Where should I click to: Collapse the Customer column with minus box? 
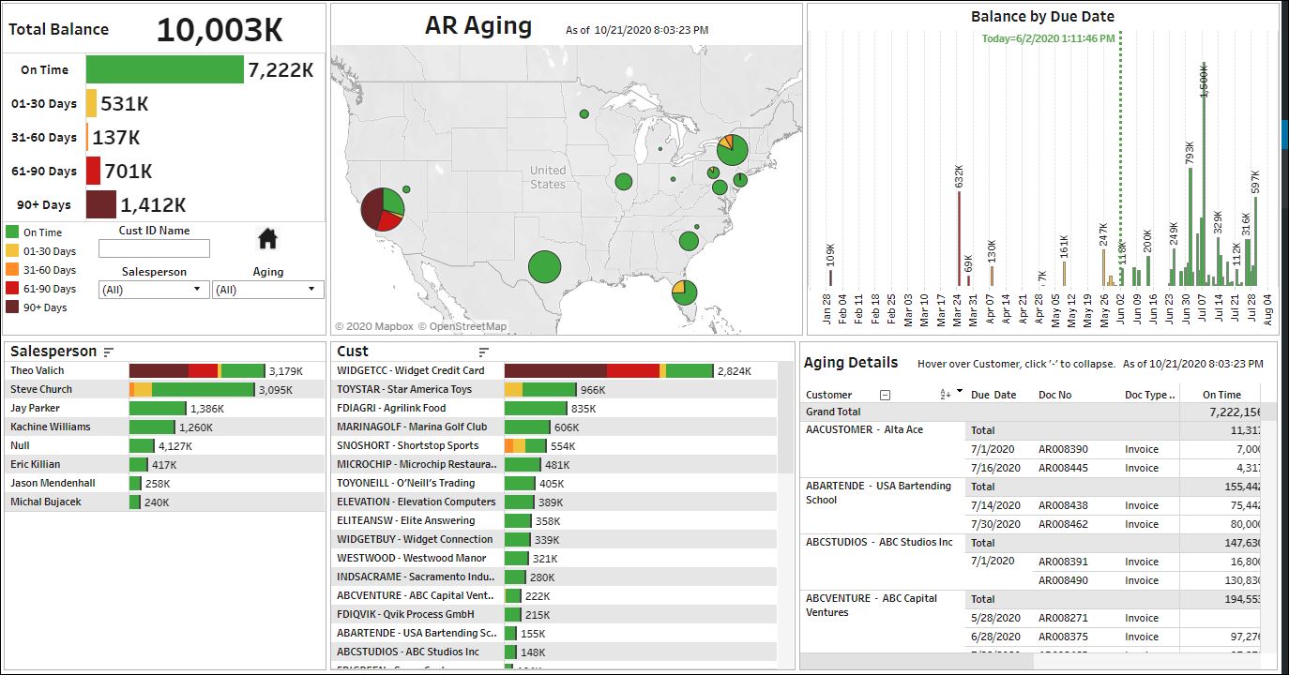coord(885,396)
